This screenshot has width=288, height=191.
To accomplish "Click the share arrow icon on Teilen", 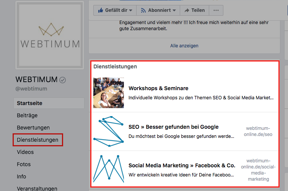I will coord(187,10).
